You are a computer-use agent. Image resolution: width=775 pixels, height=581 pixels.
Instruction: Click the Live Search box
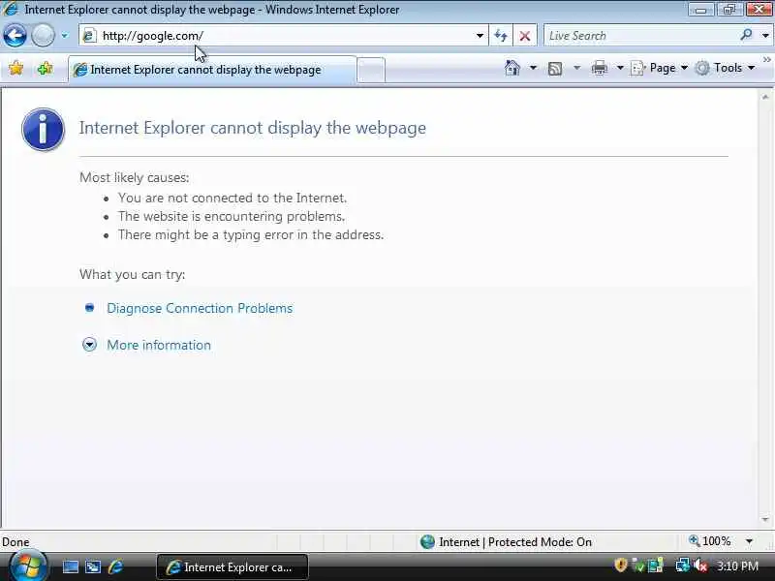click(641, 36)
